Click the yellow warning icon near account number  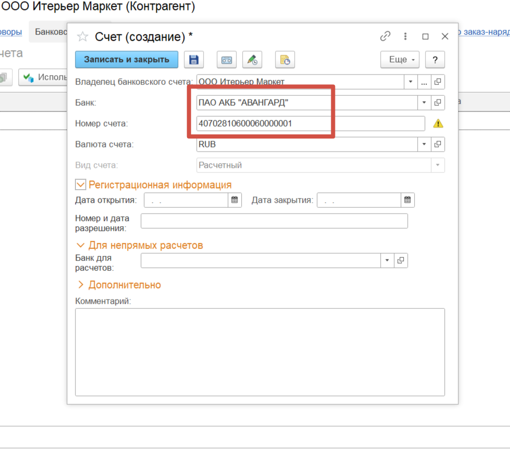[438, 123]
